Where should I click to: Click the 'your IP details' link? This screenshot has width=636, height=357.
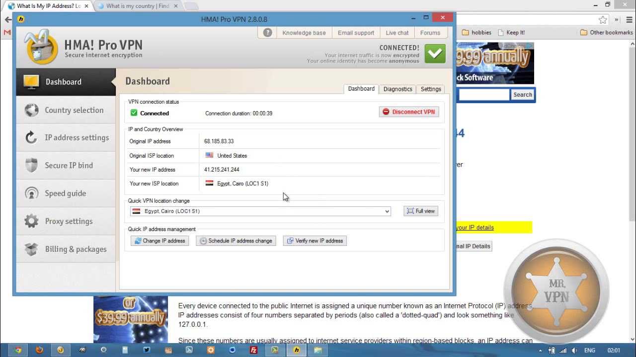(x=475, y=228)
